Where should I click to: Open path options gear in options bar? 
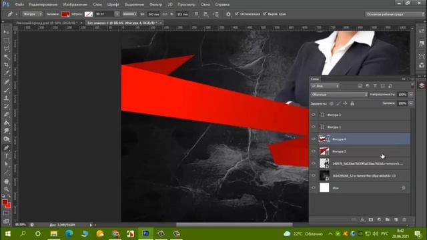[228, 14]
